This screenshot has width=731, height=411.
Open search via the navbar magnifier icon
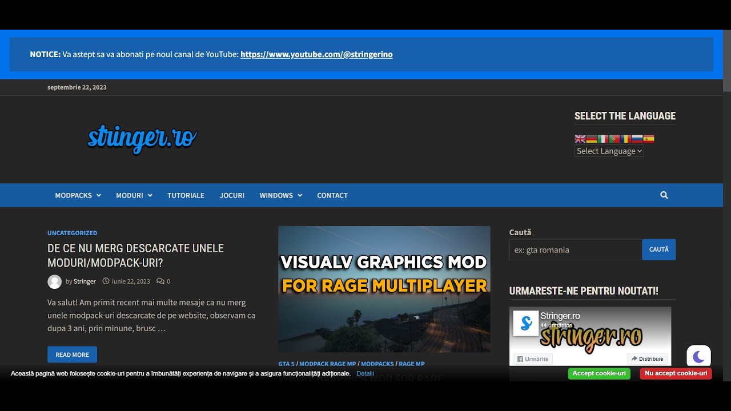pyautogui.click(x=664, y=195)
